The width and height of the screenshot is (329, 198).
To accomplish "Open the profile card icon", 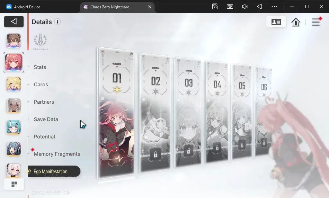I will (276, 22).
